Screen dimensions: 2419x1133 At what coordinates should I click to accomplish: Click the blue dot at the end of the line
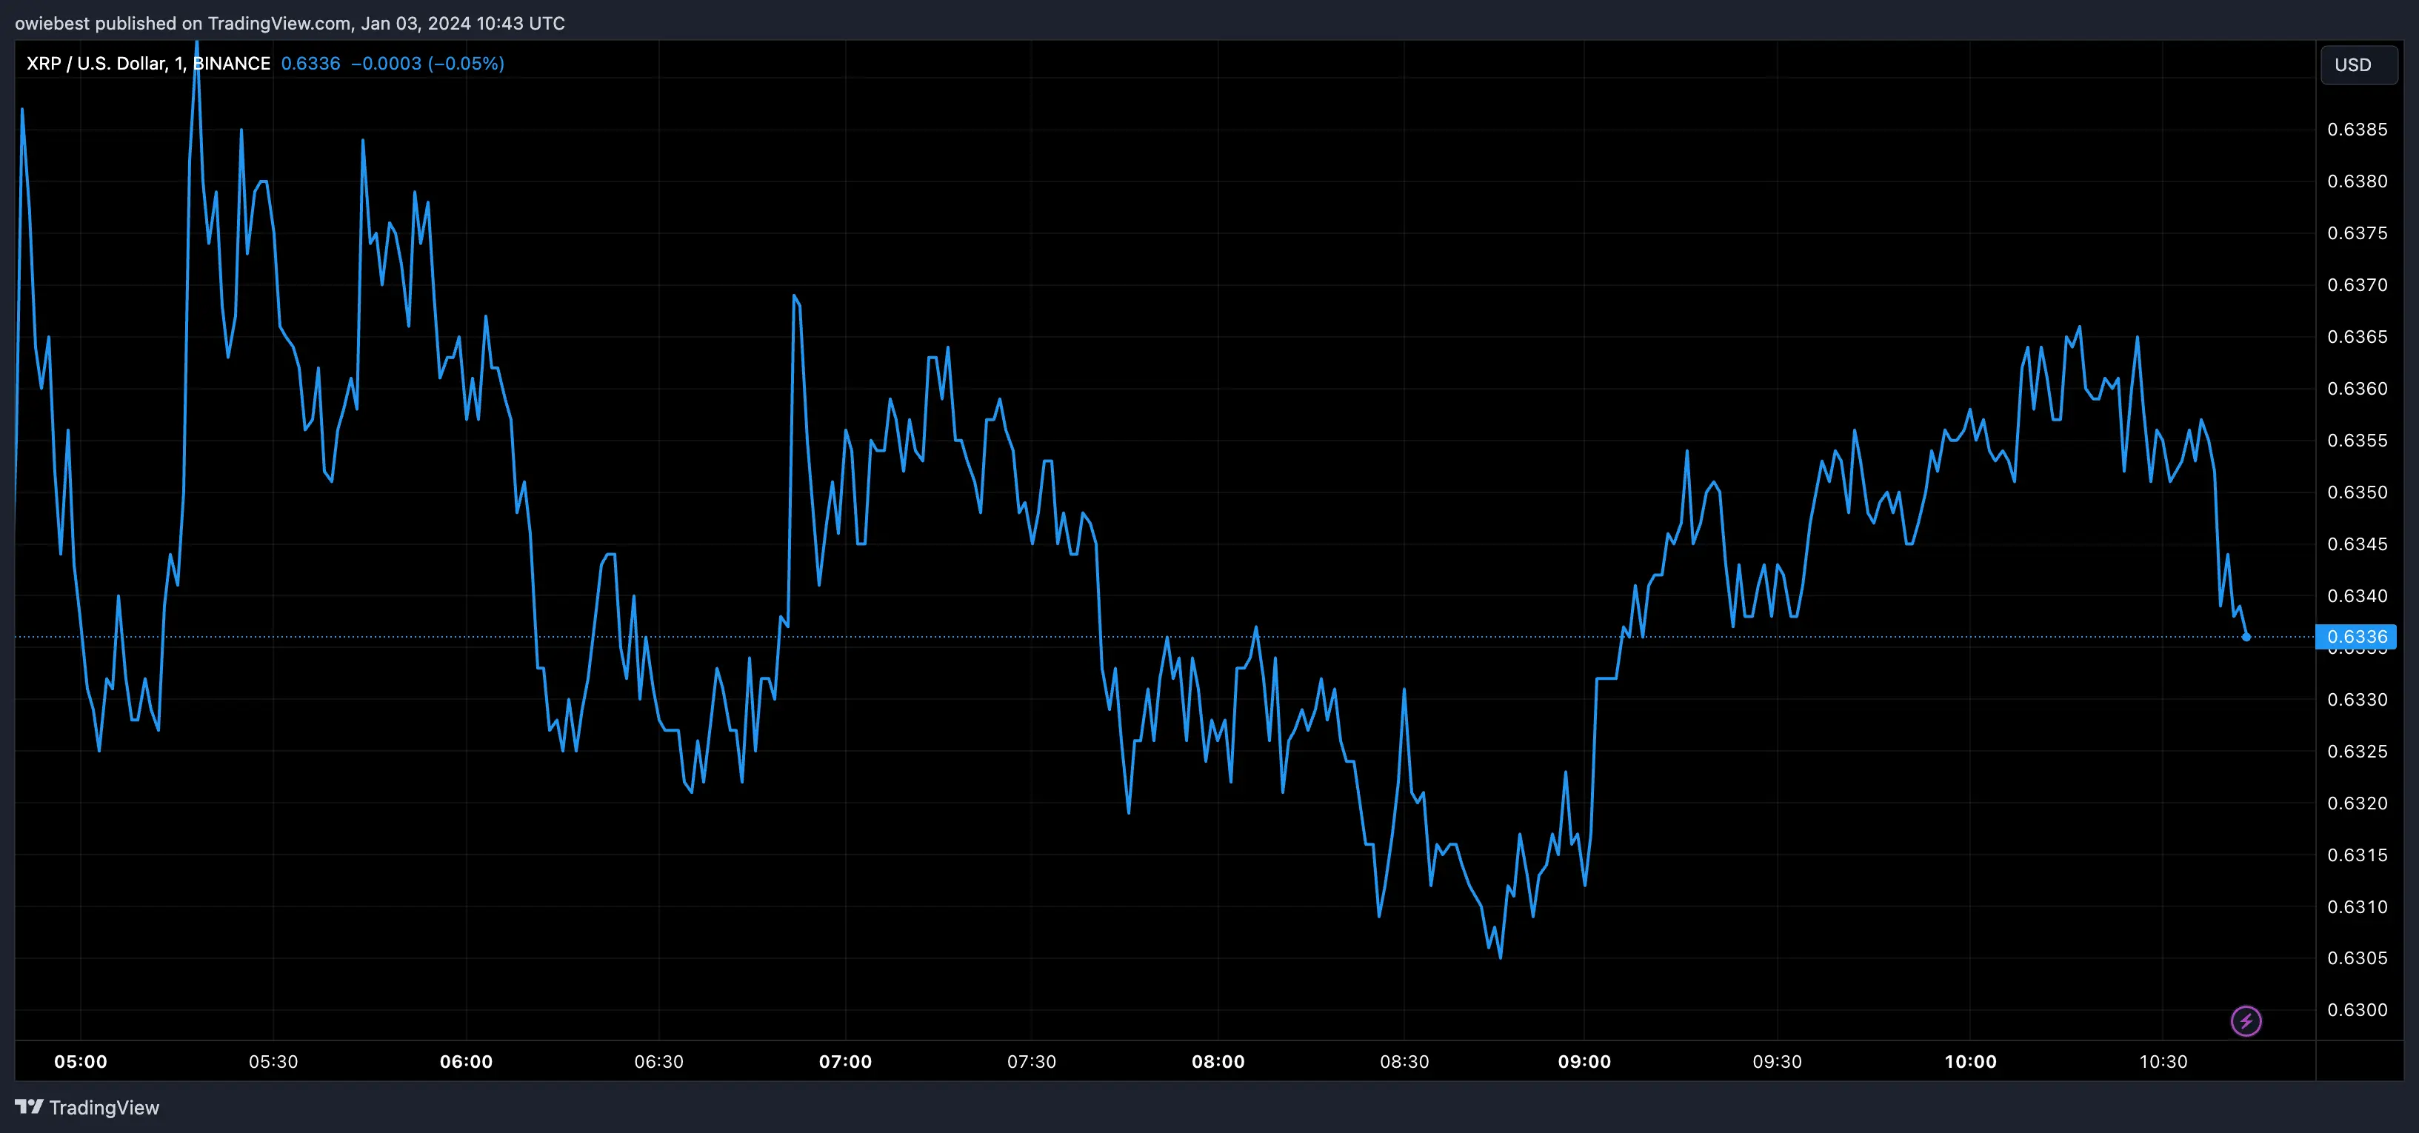2246,638
